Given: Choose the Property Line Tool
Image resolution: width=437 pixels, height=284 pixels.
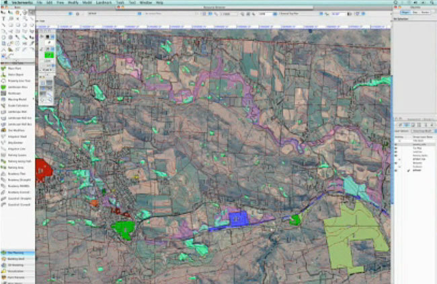Looking at the screenshot, I should pyautogui.click(x=15, y=80).
